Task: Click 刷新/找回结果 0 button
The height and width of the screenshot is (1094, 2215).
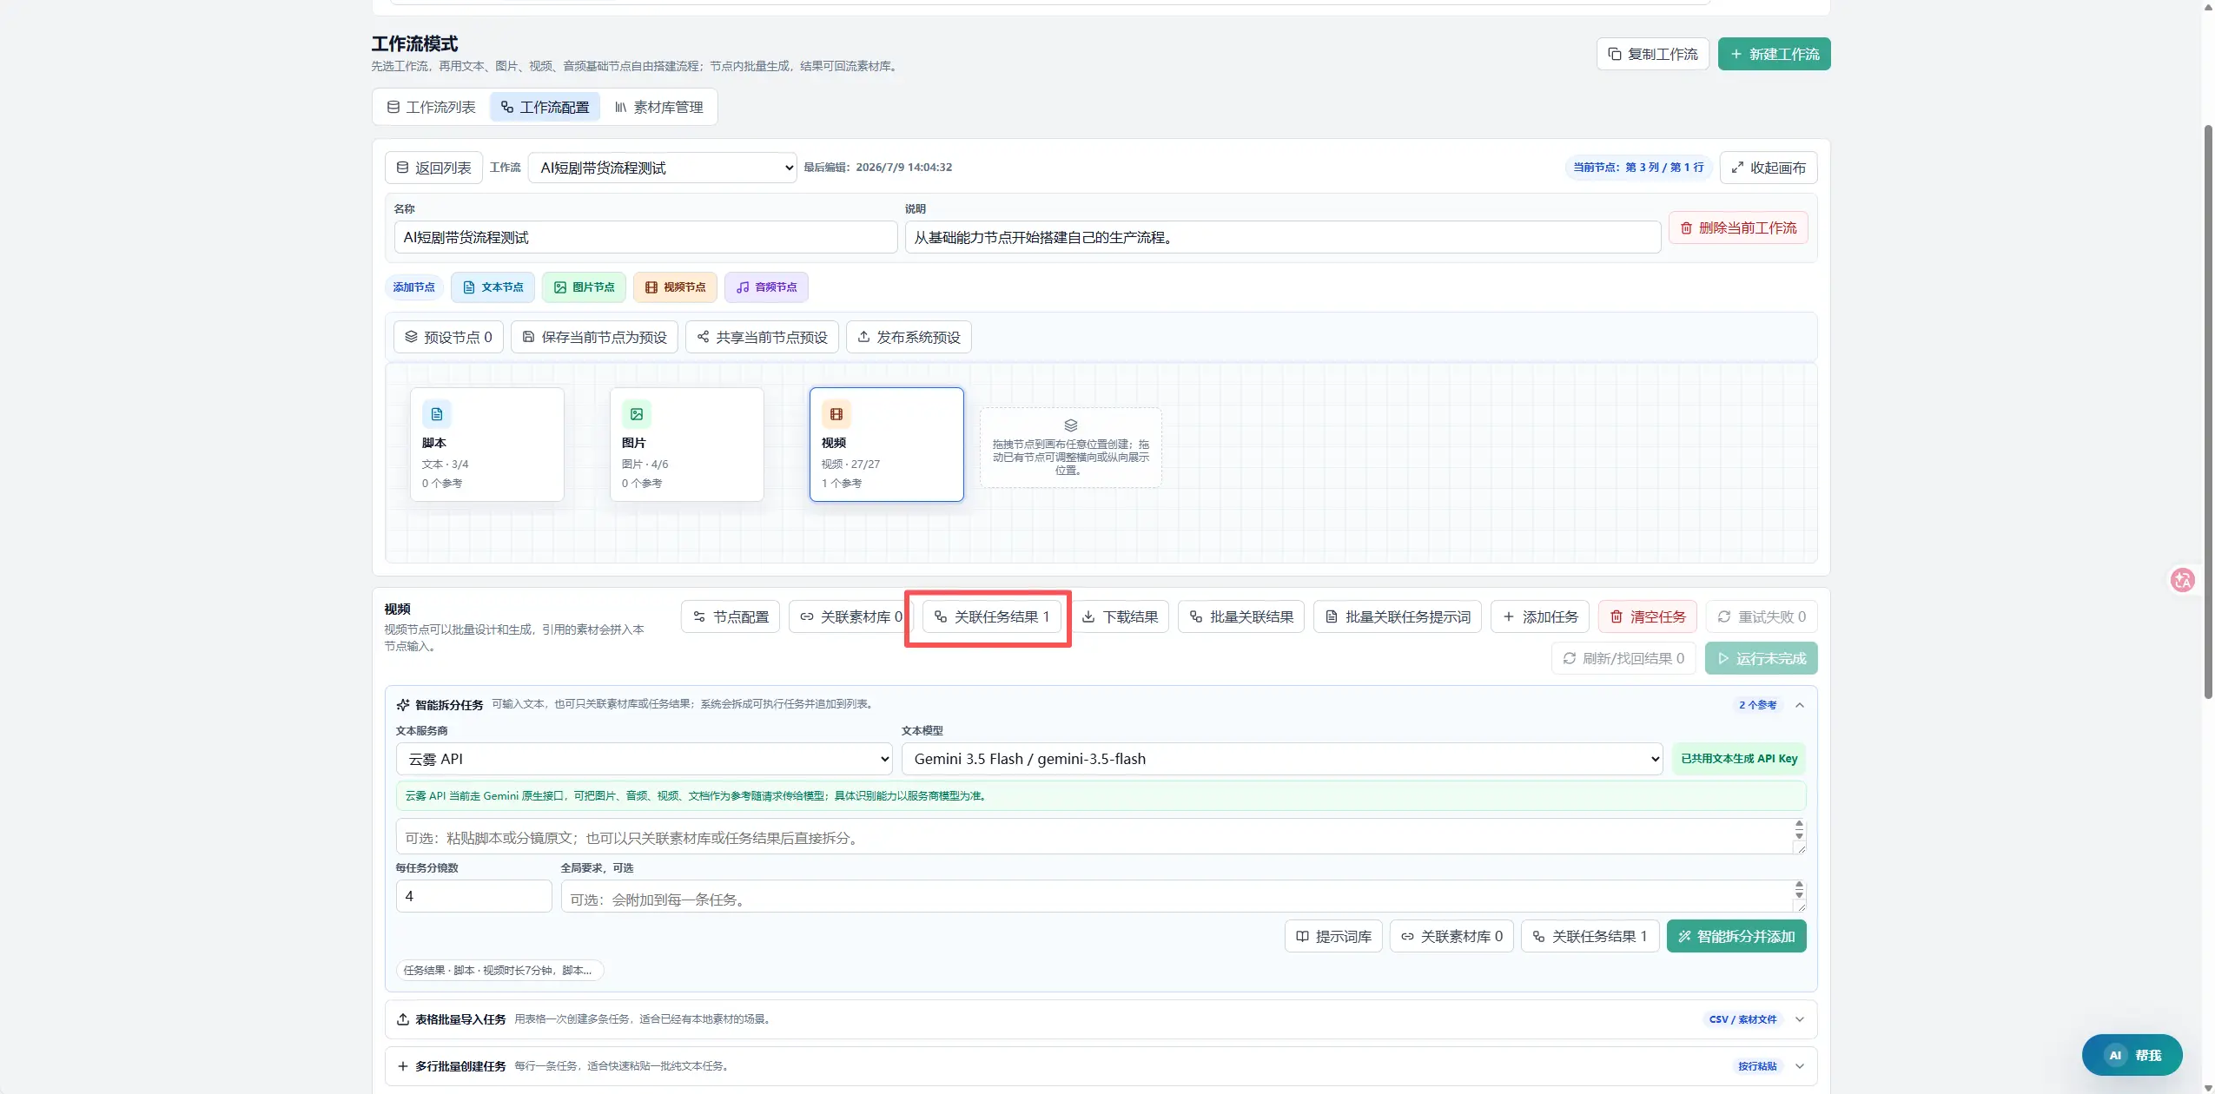Action: point(1623,658)
